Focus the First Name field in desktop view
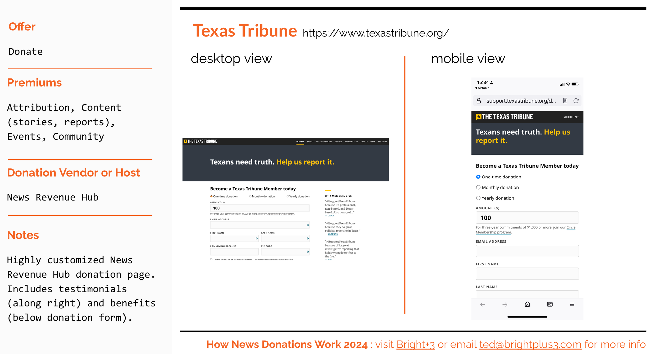Image resolution: width=667 pixels, height=354 pixels. point(234,238)
